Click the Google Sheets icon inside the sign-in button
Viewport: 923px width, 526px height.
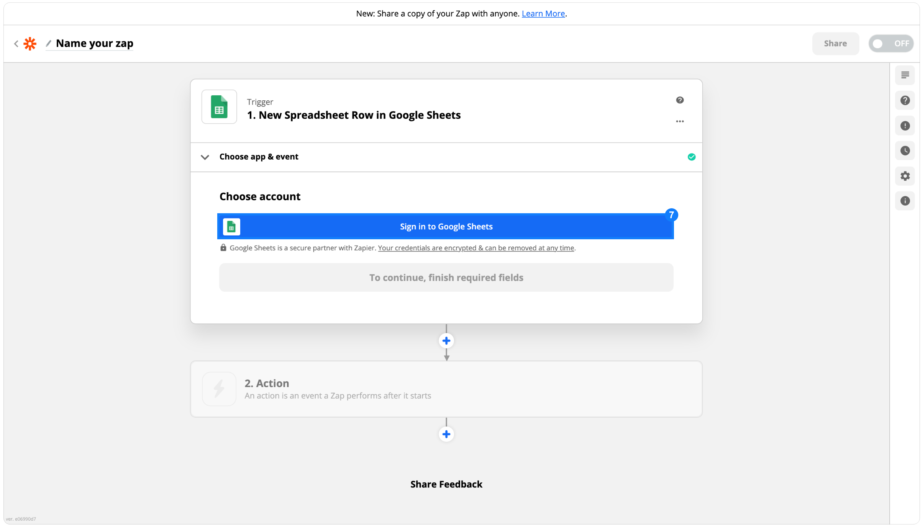[231, 227]
